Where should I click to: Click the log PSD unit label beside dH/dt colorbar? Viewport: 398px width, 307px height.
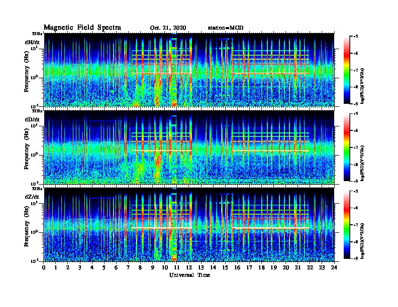pyautogui.click(x=362, y=86)
